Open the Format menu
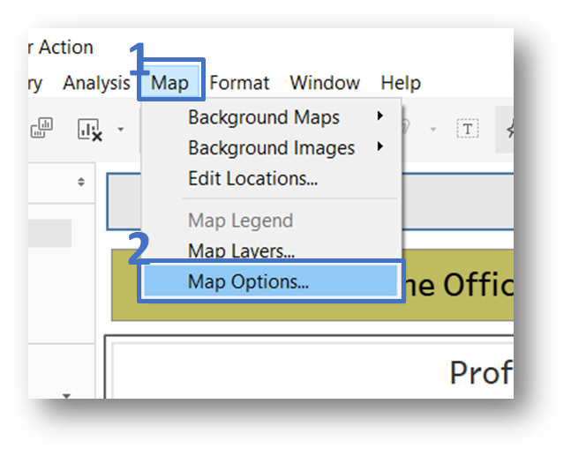 [239, 83]
